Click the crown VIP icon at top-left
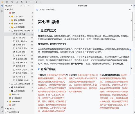135x114 pixels. 3,2
